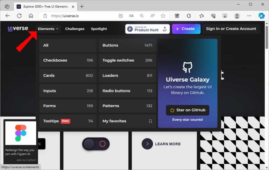Image resolution: width=269 pixels, height=170 pixels.
Task: Open the tab actions menu icon
Action: [x=7, y=6]
